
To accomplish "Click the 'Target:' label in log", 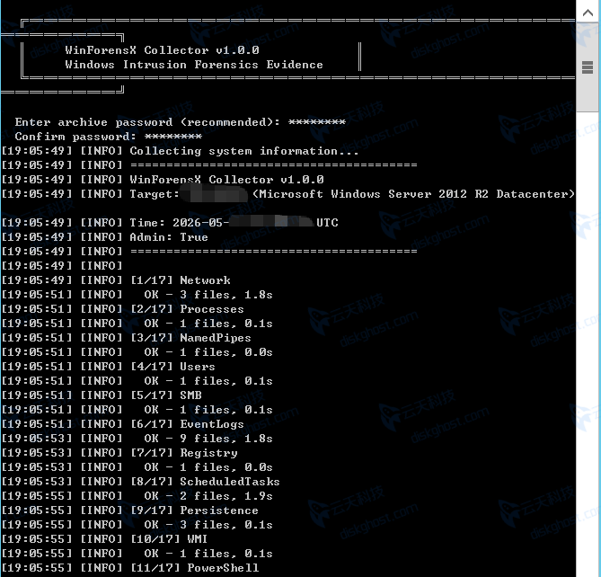I will pos(155,194).
